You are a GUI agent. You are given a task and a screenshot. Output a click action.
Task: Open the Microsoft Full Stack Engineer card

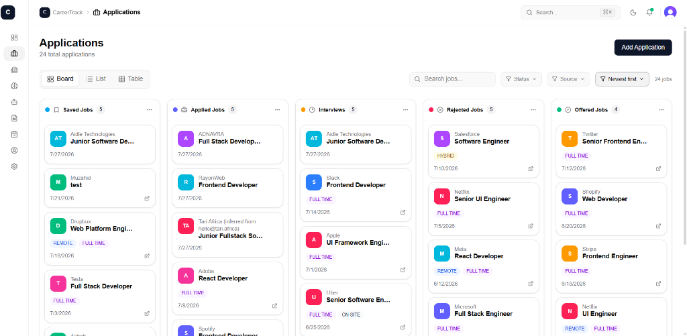tap(484, 317)
